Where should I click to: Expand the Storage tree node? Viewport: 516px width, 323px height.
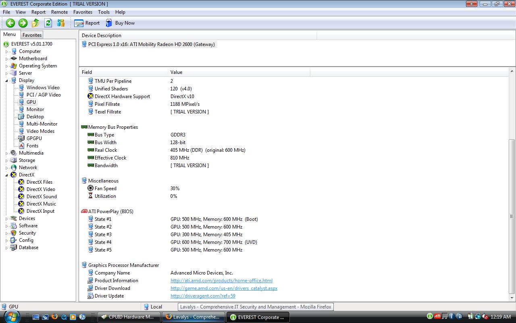7,161
